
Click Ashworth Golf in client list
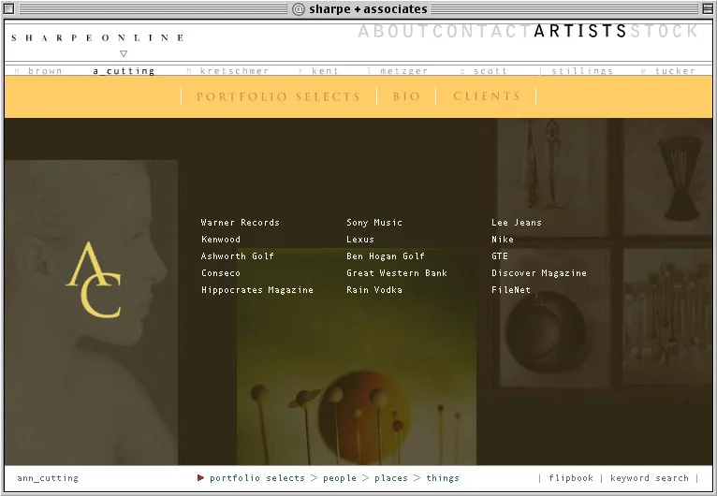click(x=238, y=256)
